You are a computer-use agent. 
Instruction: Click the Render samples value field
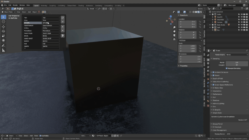[237, 62]
